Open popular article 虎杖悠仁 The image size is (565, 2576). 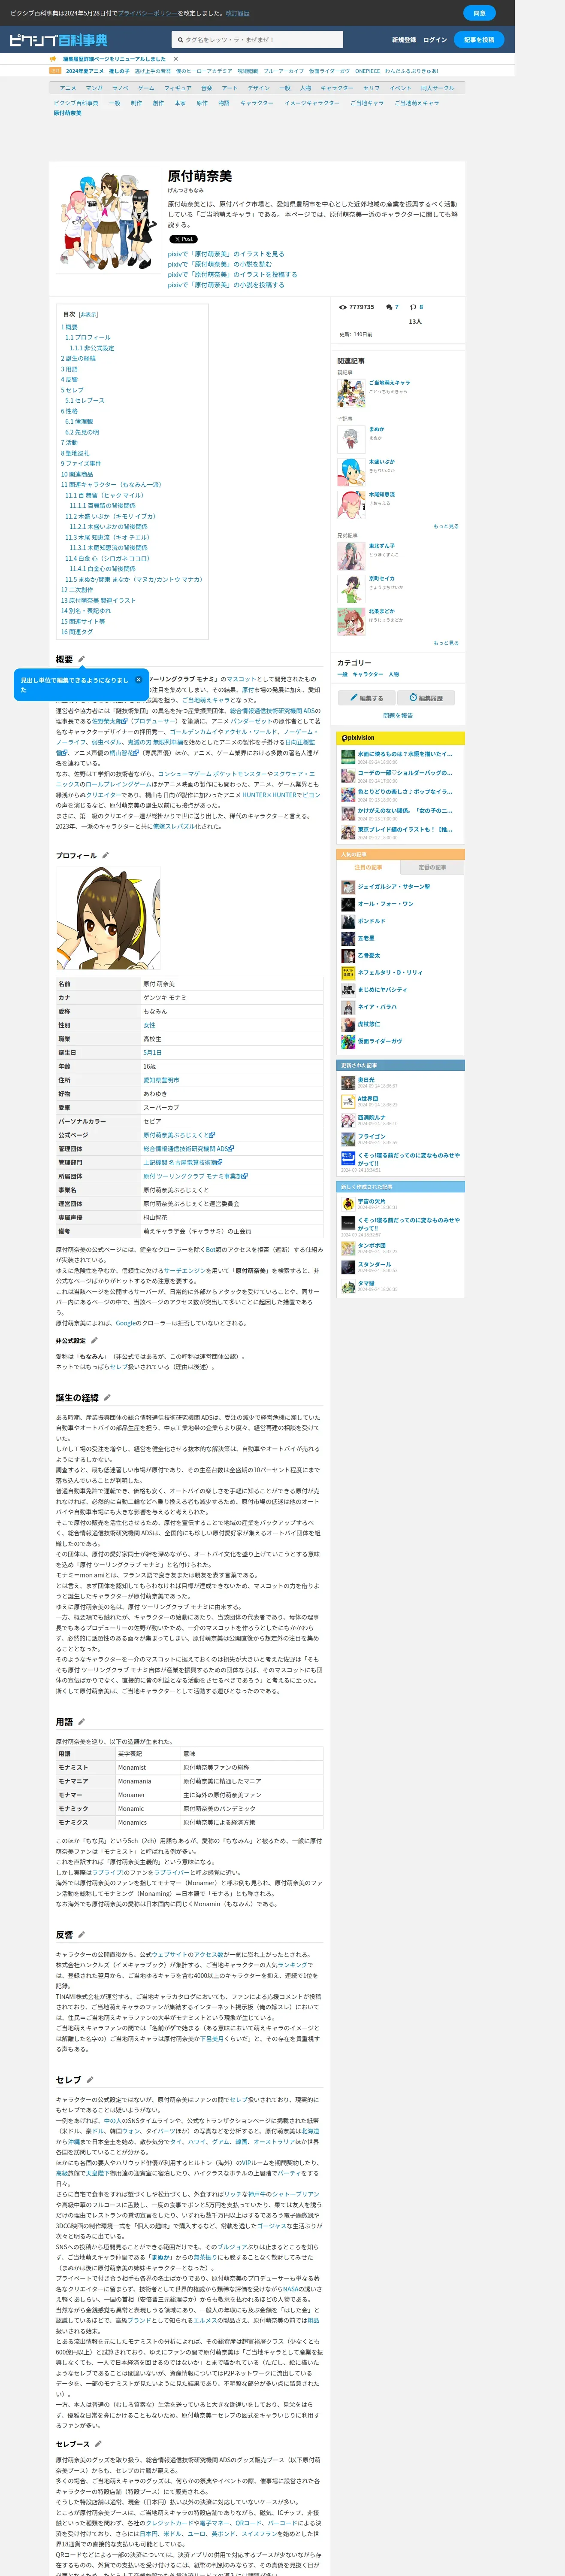point(369,1024)
